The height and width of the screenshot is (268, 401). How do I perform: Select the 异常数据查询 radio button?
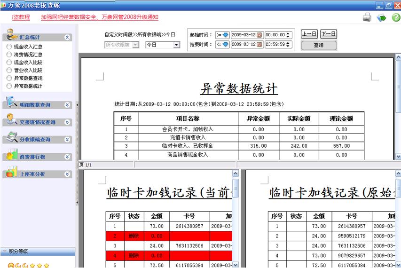pos(9,78)
